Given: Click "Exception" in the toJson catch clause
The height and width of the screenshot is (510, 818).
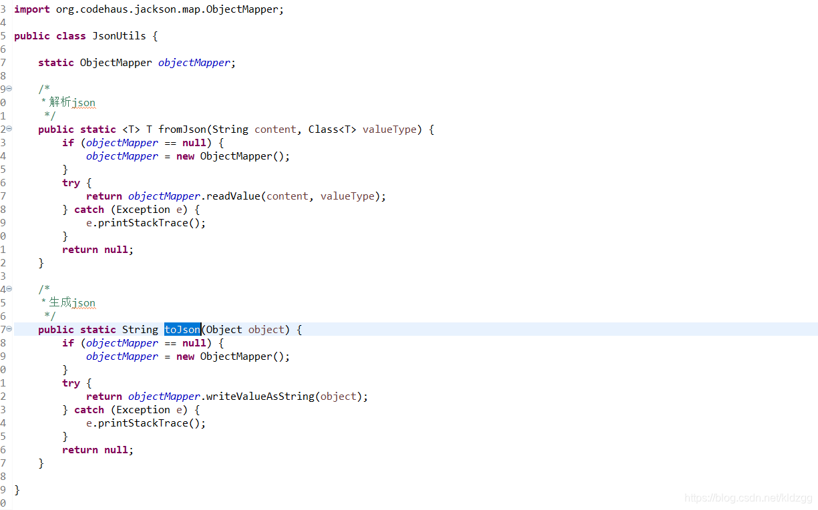Looking at the screenshot, I should coord(143,410).
